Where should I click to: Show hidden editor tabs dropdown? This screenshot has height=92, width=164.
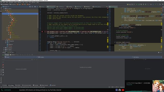[x=107, y=7]
